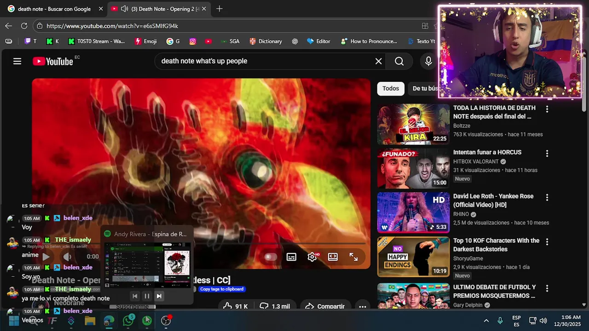Enter fullscreen in the video player

(x=353, y=257)
